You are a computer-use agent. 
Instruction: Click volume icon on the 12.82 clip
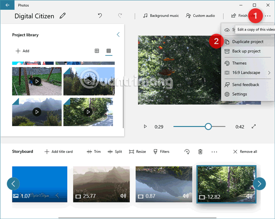[249, 197]
